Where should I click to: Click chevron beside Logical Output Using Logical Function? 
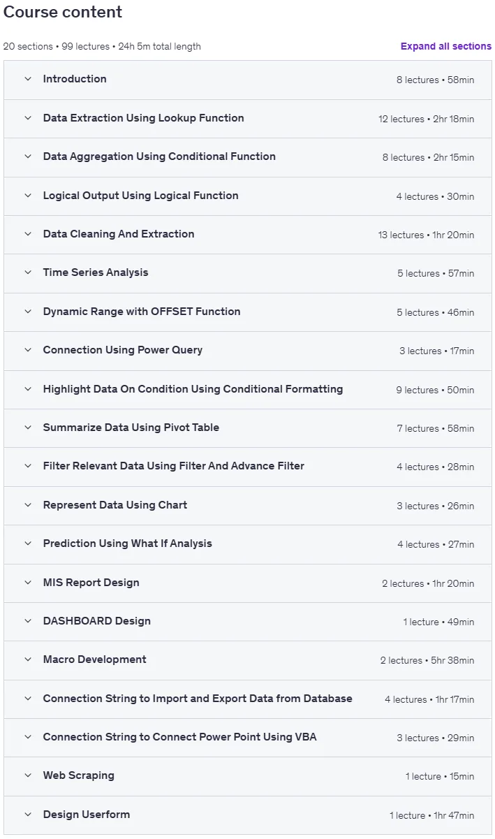[28, 196]
